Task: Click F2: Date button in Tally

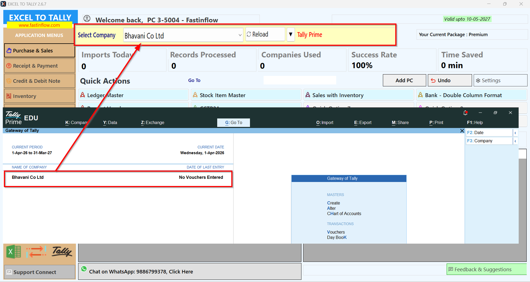Action: point(489,133)
